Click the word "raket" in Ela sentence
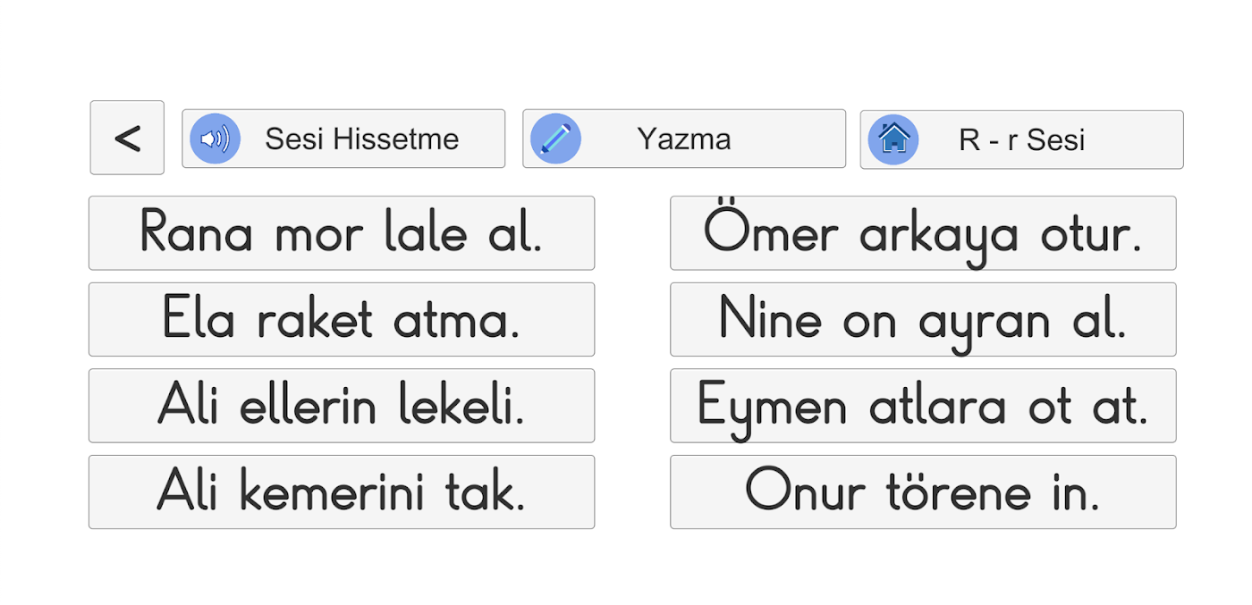This screenshot has width=1252, height=605. [x=314, y=319]
